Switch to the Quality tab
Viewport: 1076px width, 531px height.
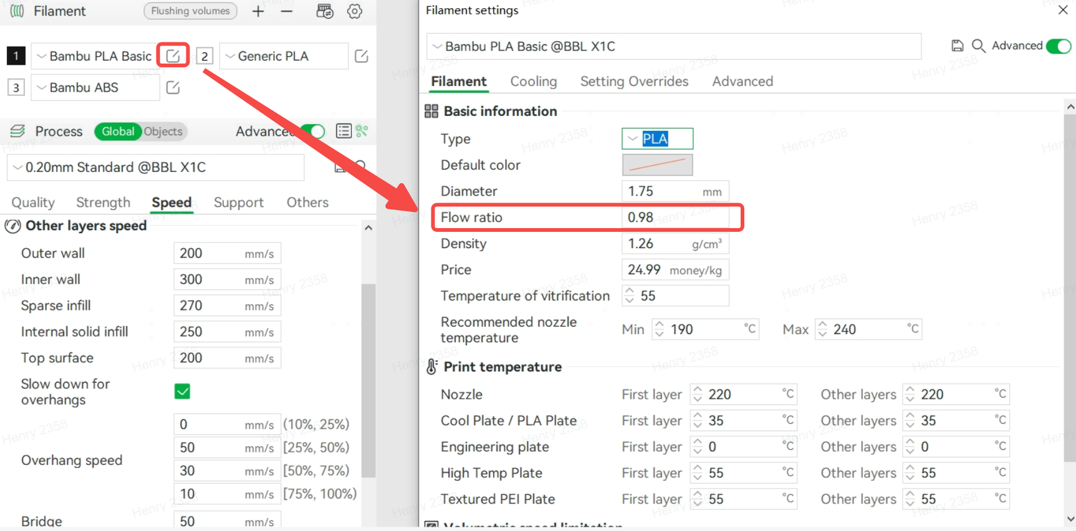pyautogui.click(x=33, y=203)
